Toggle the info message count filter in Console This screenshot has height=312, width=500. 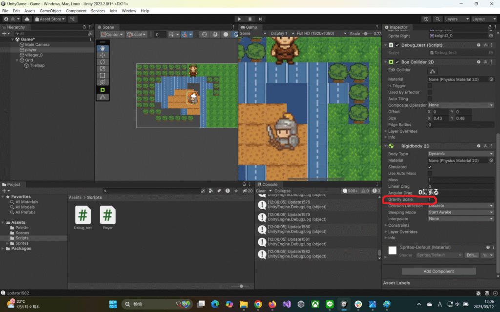click(x=350, y=191)
